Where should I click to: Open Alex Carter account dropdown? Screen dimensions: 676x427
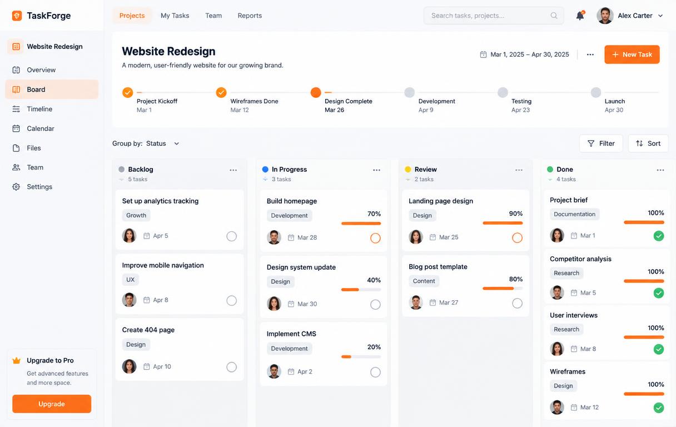[630, 16]
